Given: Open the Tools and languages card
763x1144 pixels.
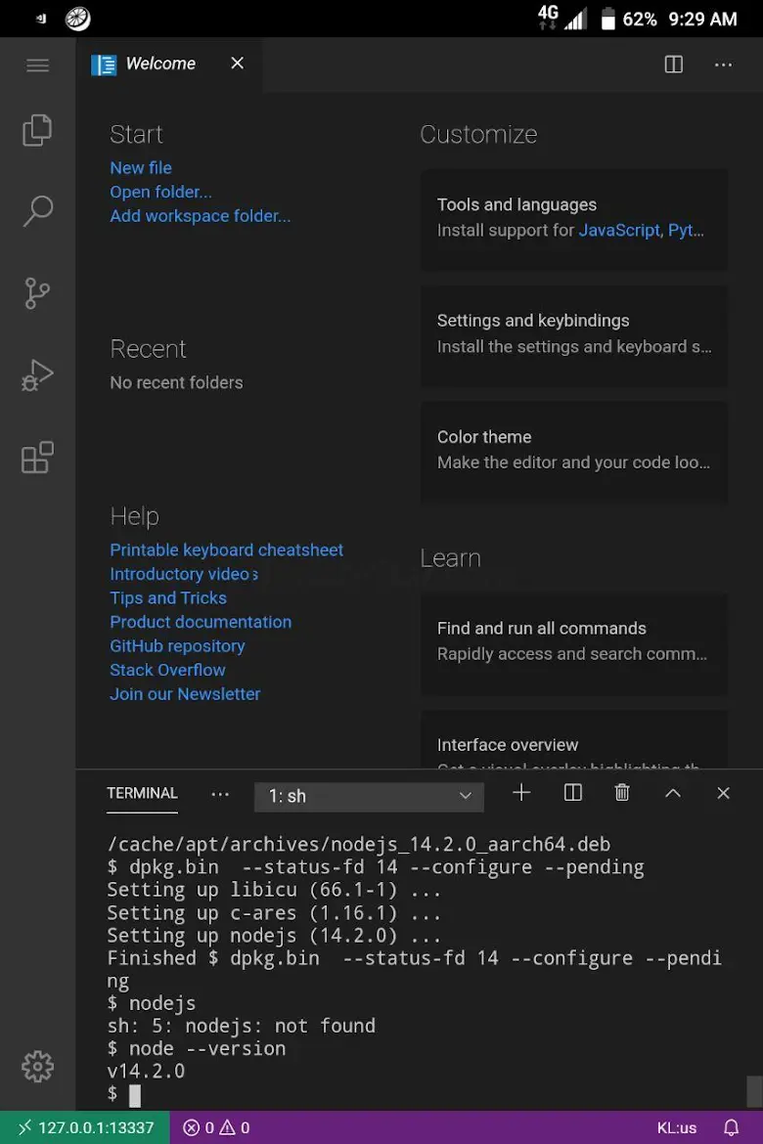Looking at the screenshot, I should coord(574,219).
